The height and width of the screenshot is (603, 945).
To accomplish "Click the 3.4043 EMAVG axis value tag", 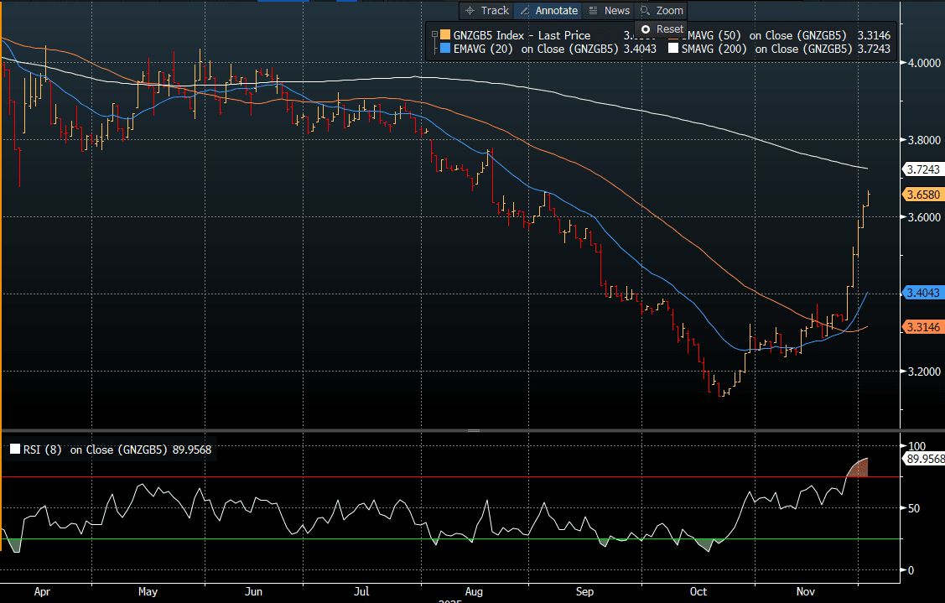I will click(x=923, y=293).
